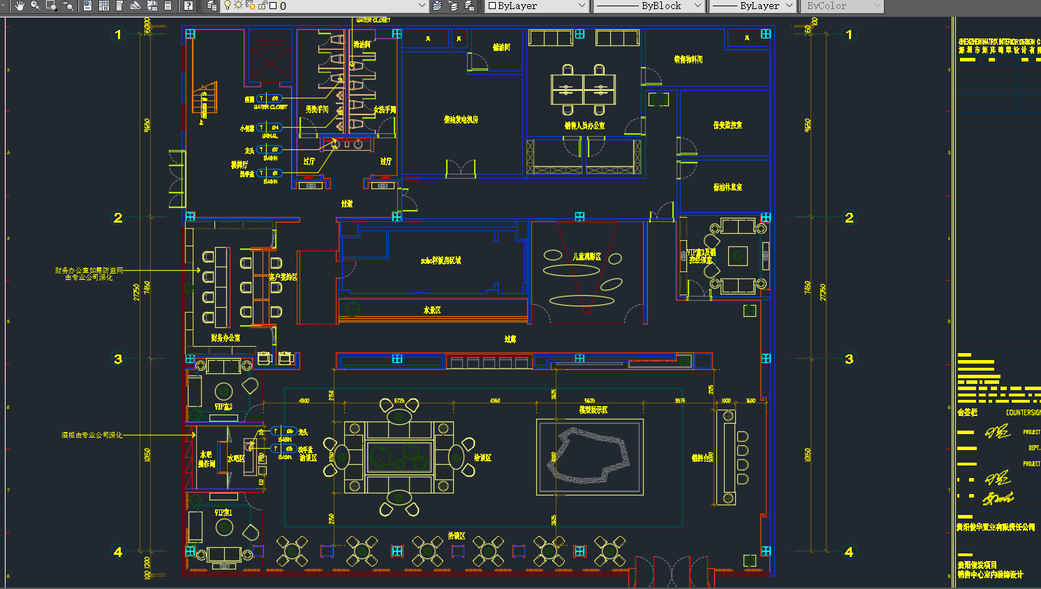Choose the Zoom Window tool

[x=52, y=6]
